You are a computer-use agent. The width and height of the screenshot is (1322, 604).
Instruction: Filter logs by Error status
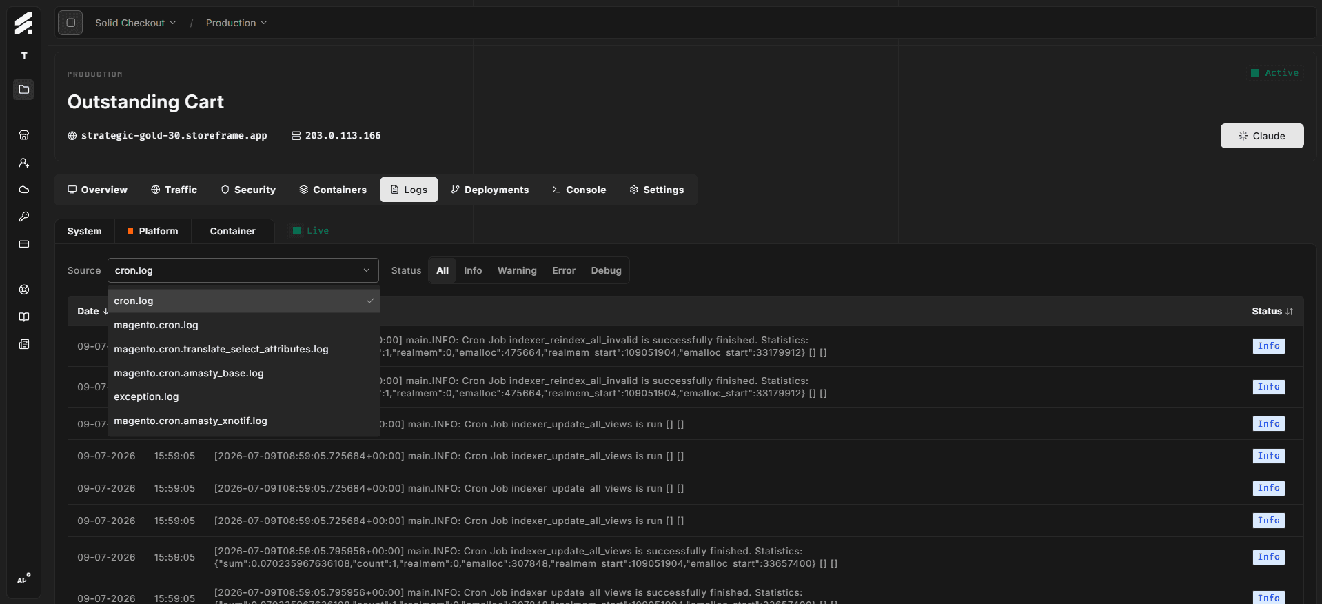[x=564, y=270]
